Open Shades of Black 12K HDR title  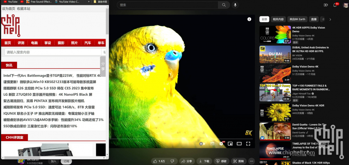pyautogui.click(x=311, y=163)
